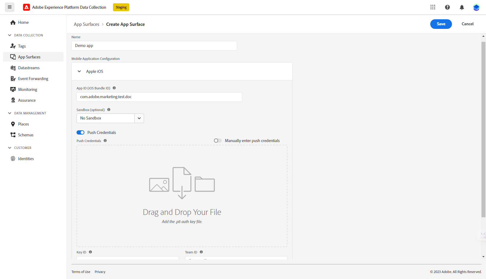The height and width of the screenshot is (279, 486).
Task: Collapse the Data Collection section
Action: click(x=10, y=35)
